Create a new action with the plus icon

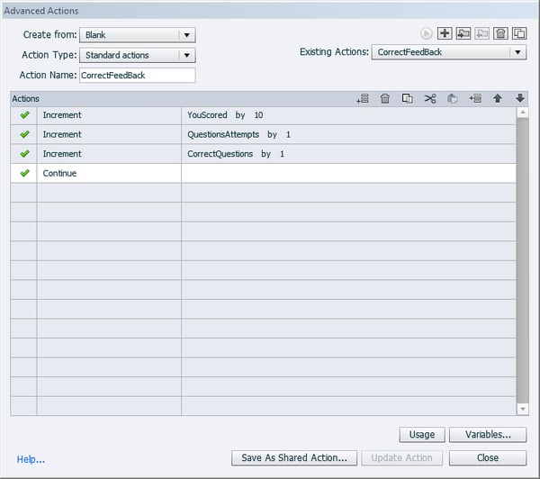pos(445,33)
